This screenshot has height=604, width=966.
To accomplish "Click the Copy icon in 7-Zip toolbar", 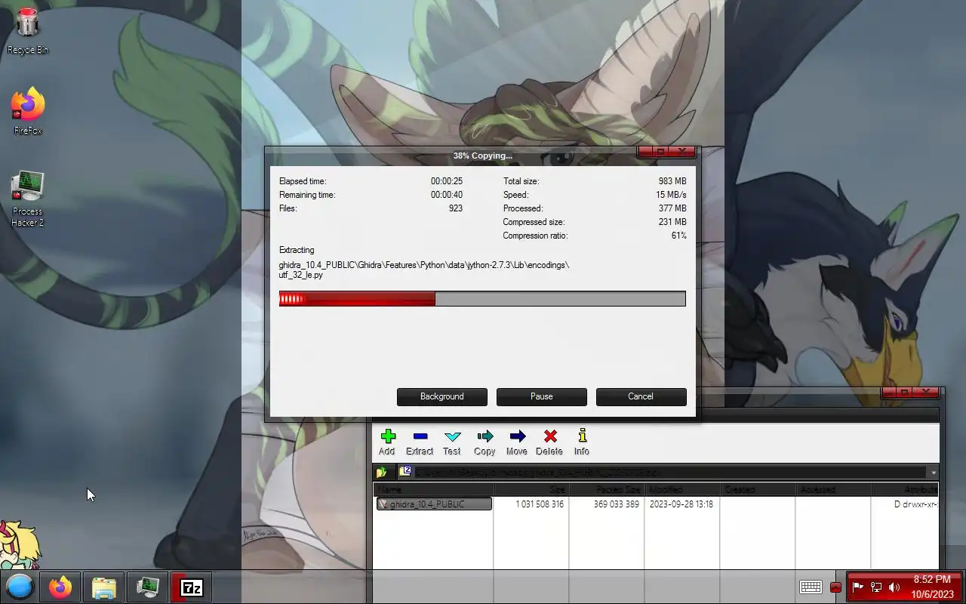I will 485,436.
